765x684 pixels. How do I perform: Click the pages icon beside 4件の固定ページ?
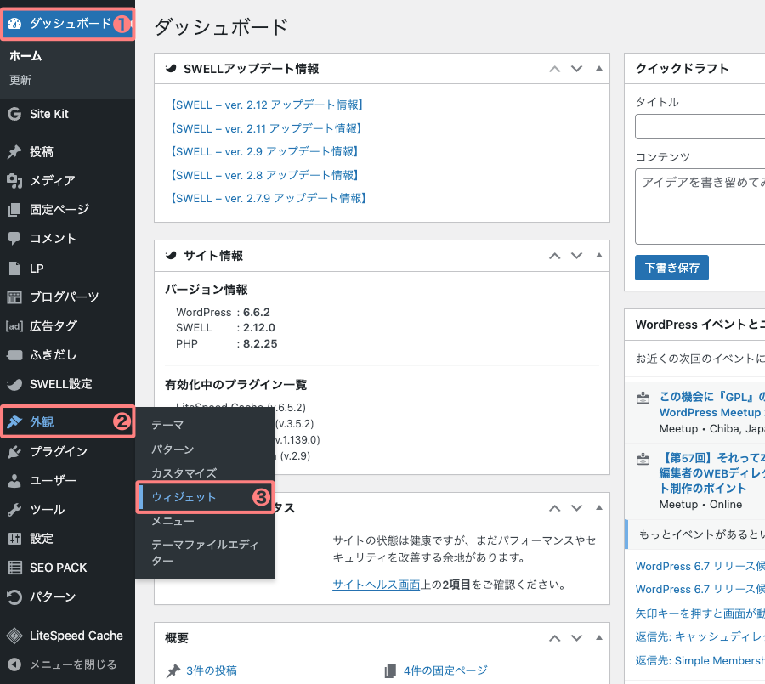coord(390,671)
